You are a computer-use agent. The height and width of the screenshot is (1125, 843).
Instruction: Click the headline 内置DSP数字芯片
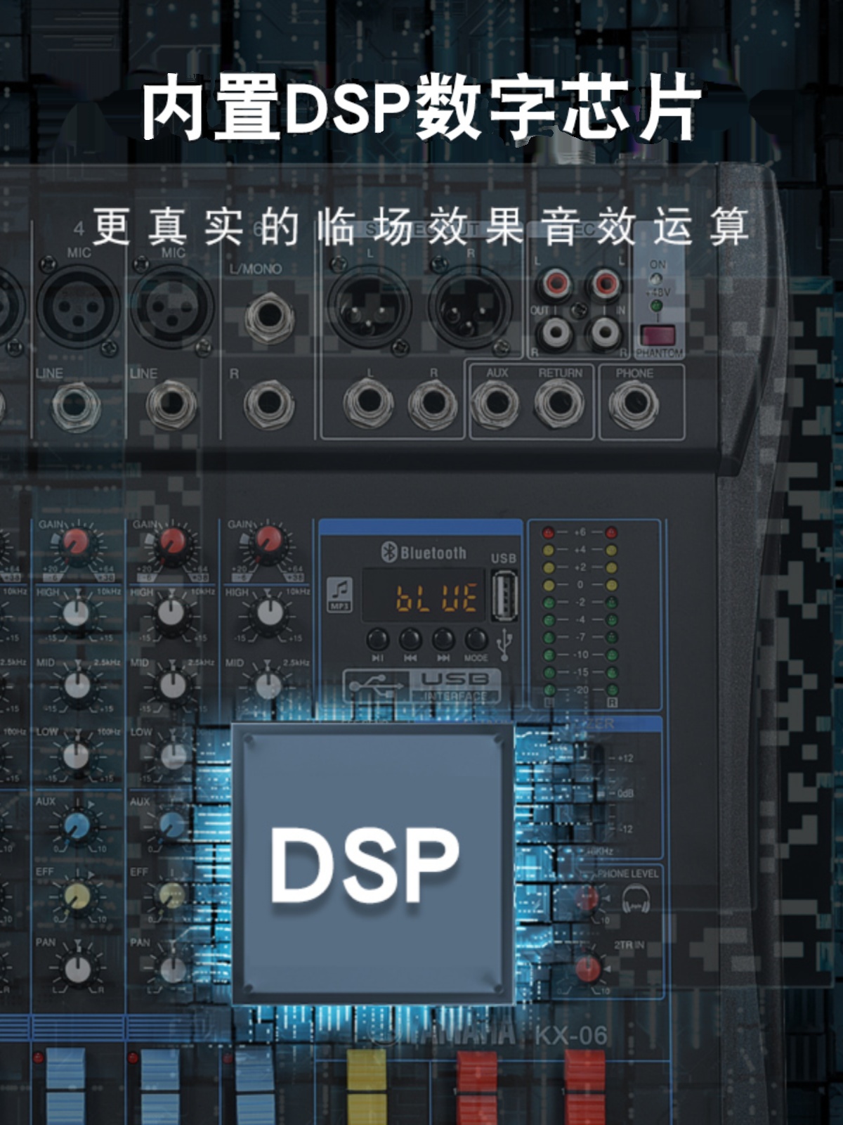pyautogui.click(x=421, y=108)
